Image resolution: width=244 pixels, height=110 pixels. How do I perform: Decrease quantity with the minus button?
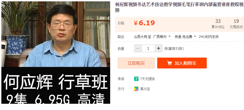138,48
